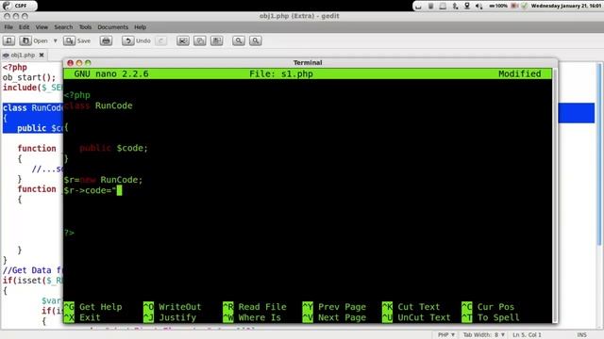Click 'Read File' shortcut in nano footer
Image resolution: width=604 pixels, height=339 pixels.
254,307
